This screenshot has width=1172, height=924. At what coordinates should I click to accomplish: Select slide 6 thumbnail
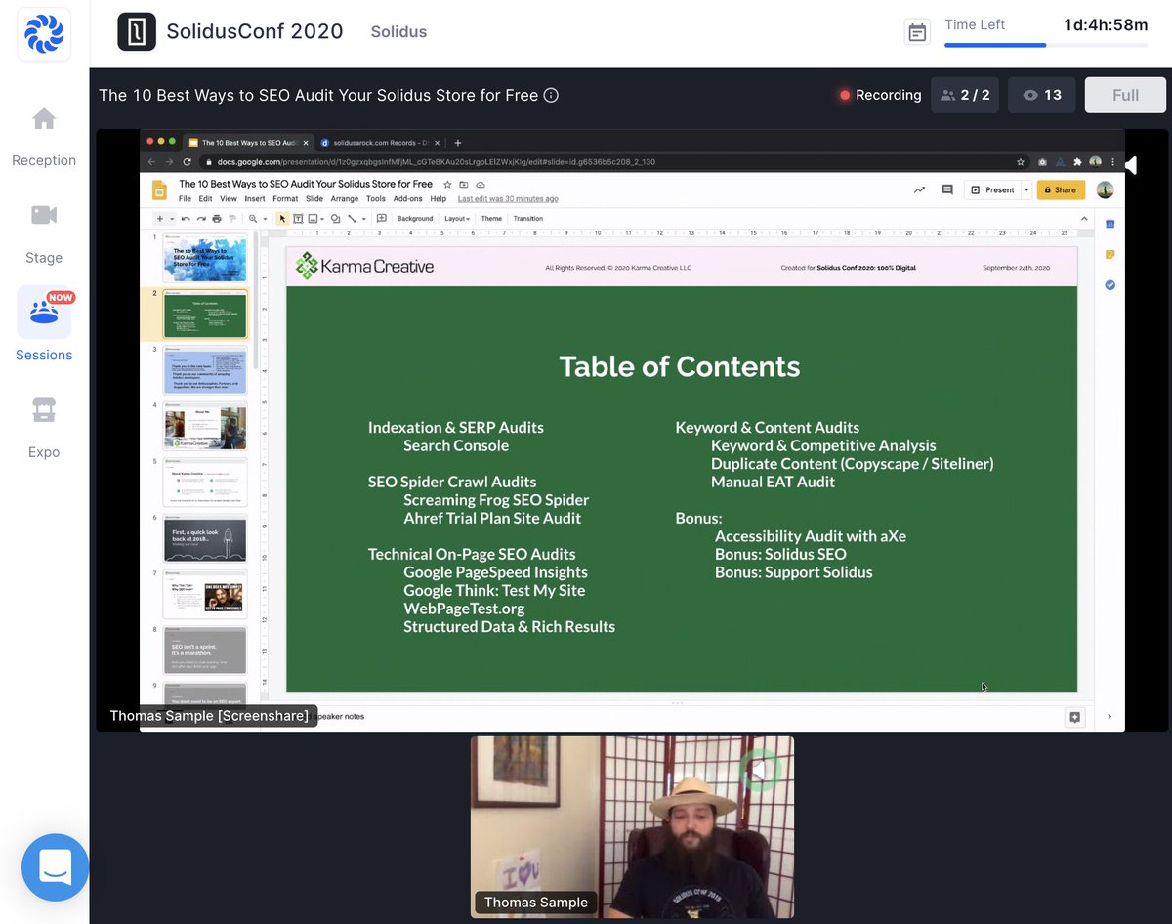(204, 539)
